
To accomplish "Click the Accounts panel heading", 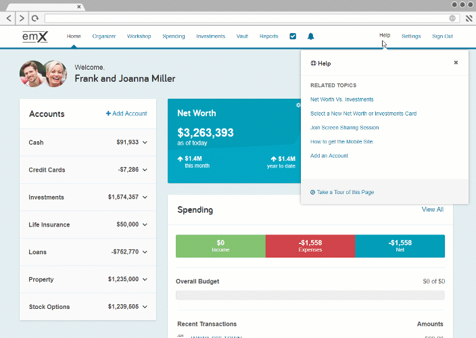I will [47, 114].
